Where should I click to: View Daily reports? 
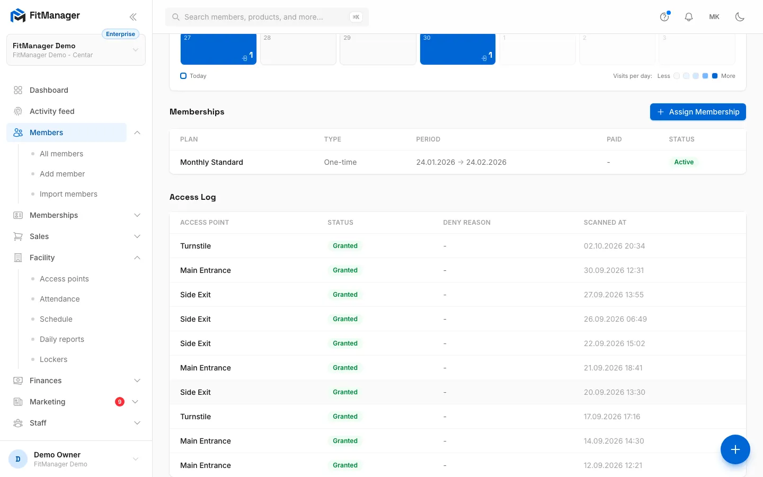62,339
